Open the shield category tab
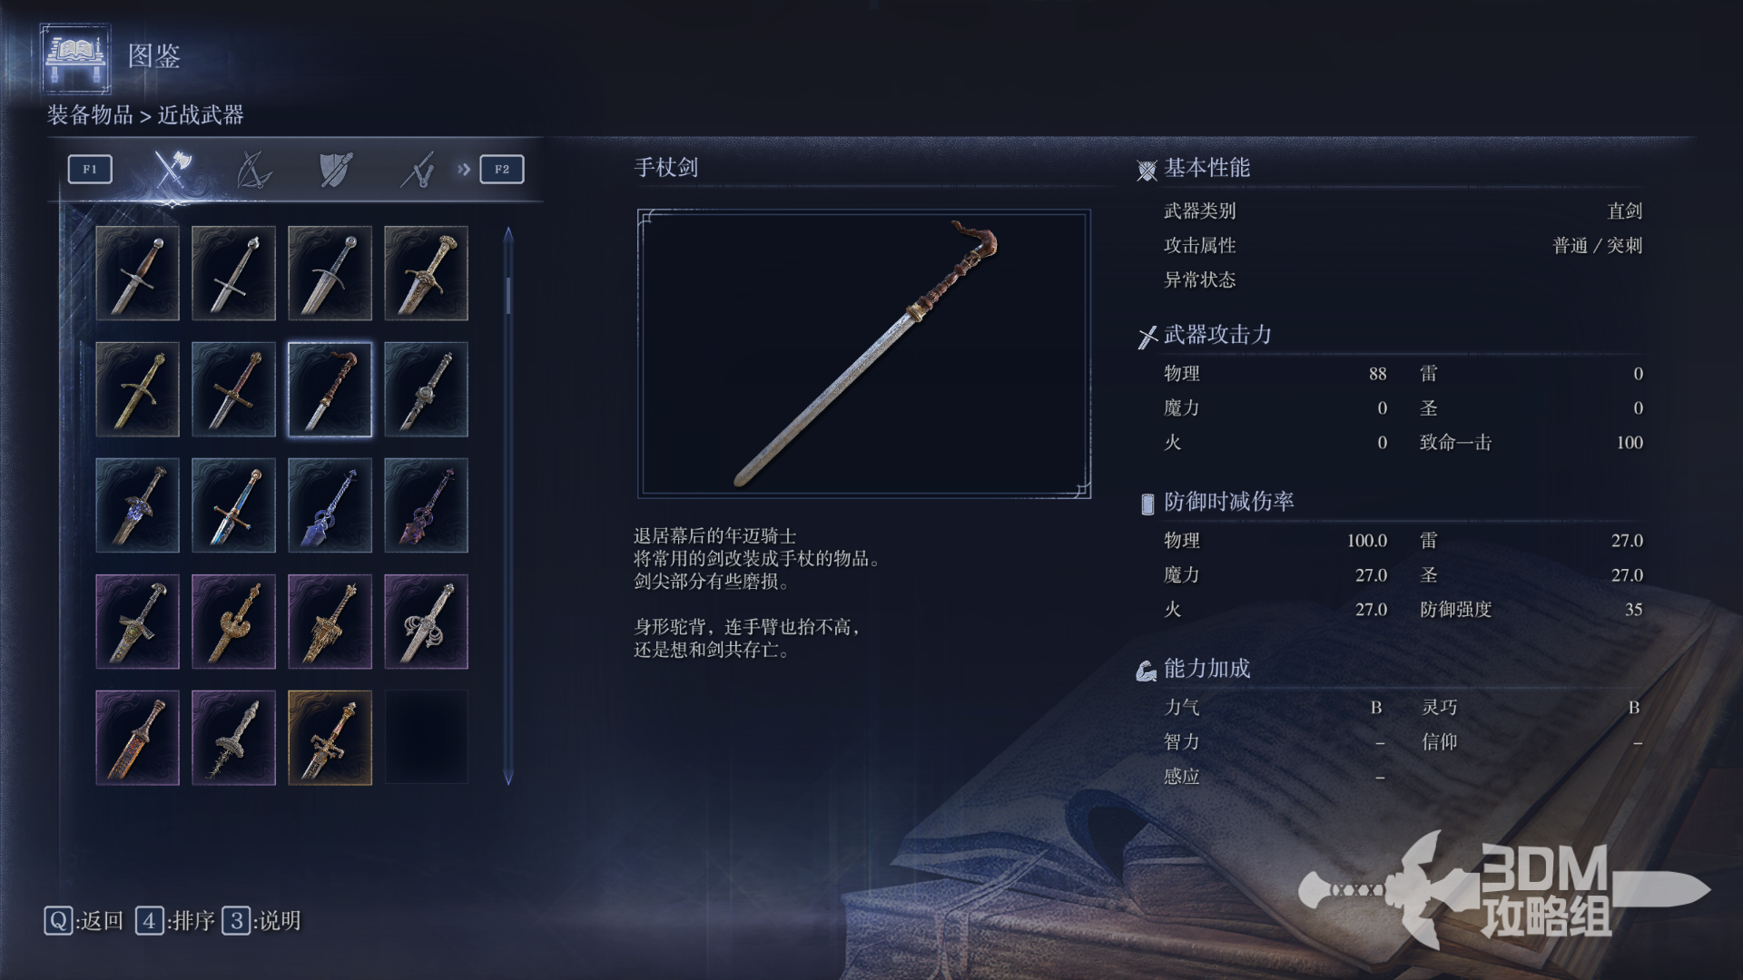The height and width of the screenshot is (980, 1743). click(x=336, y=170)
